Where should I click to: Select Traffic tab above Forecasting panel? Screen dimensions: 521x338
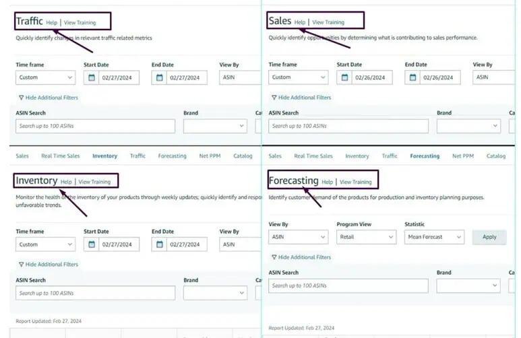pyautogui.click(x=390, y=156)
